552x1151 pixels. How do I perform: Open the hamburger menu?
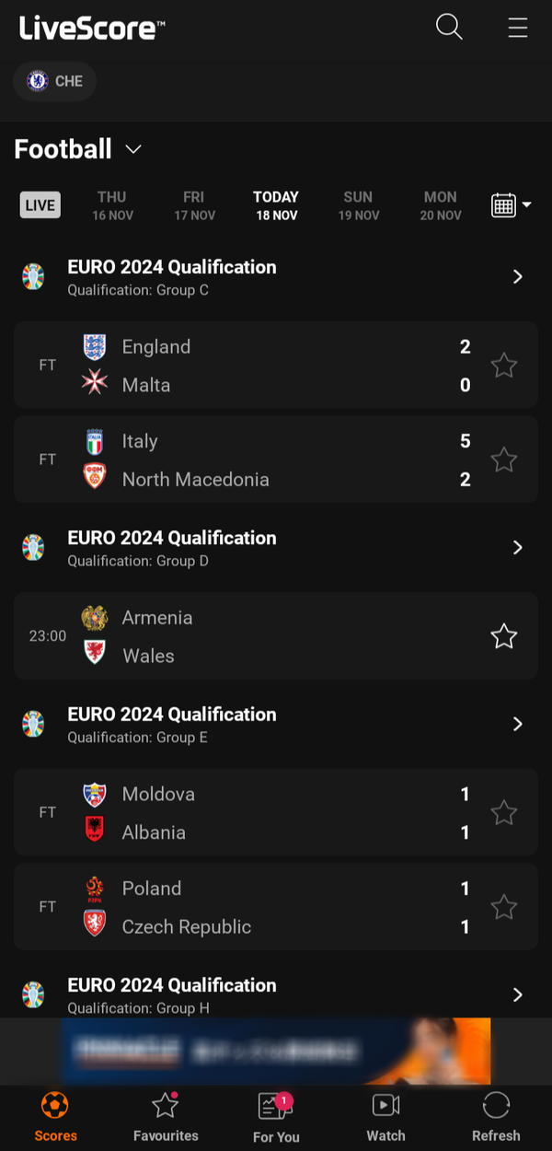[518, 28]
